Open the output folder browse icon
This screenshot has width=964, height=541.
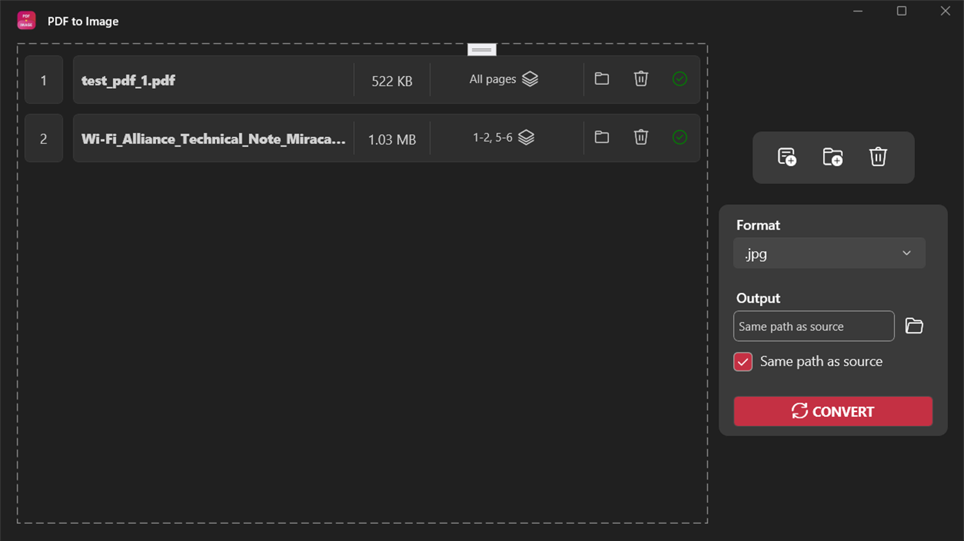pyautogui.click(x=914, y=325)
